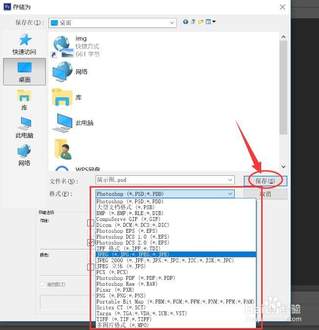Choose Photoshop (*.PSD;*.PDD) format option
This screenshot has height=330, width=319.
click(176, 201)
